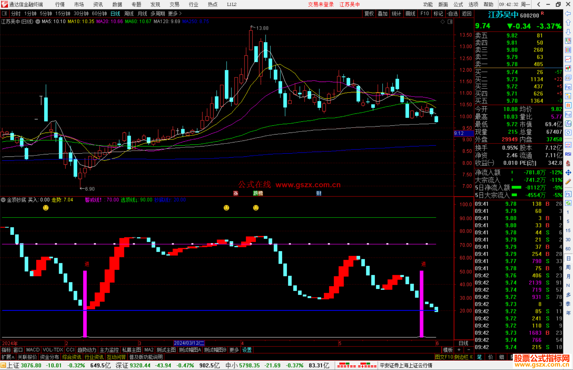Click the RSI indicator sidebar icon
This screenshot has height=370, width=573.
[568, 154]
